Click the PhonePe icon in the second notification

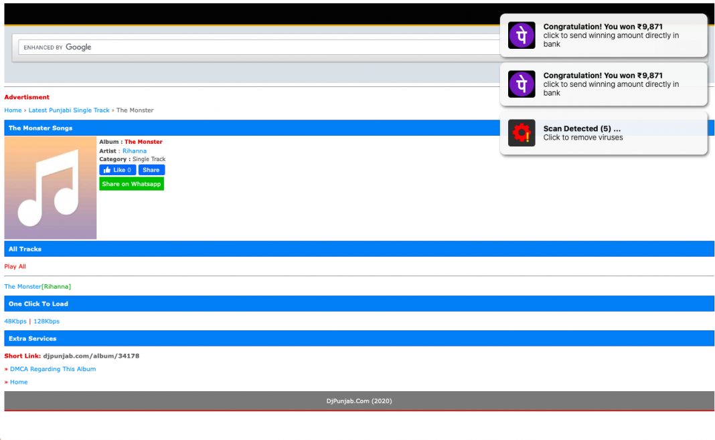coord(522,84)
